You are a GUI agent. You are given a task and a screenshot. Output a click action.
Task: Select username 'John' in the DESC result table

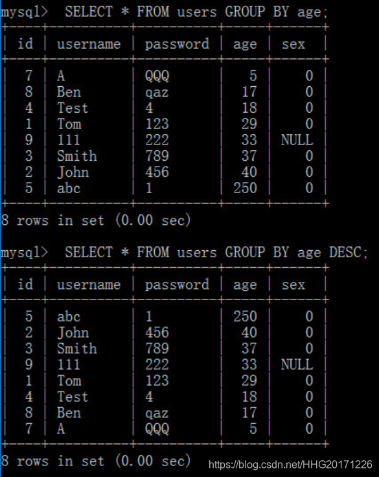pos(73,333)
